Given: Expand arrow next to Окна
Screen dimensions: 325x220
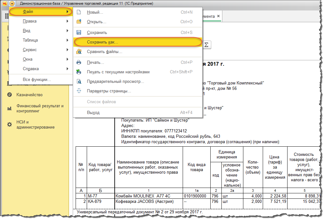Looking at the screenshot, I should (68, 59).
